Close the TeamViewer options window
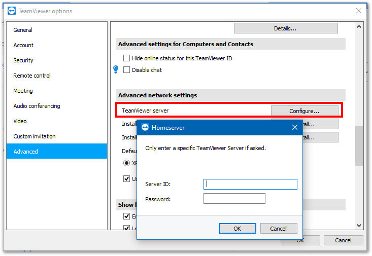372x256 pixels. tap(359, 11)
